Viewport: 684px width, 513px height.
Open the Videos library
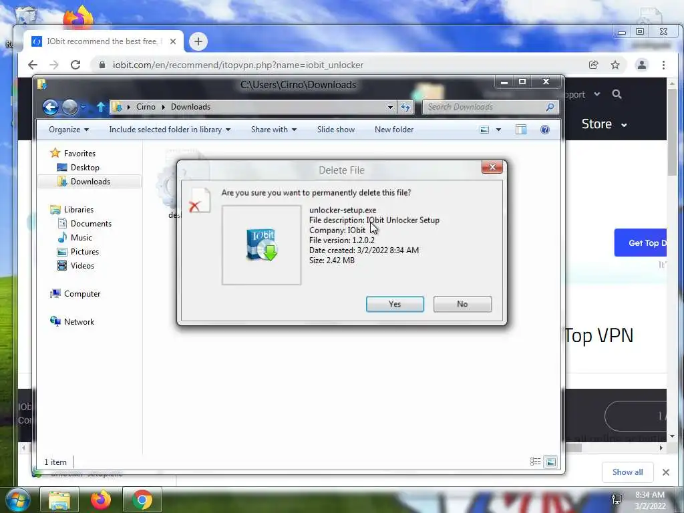(x=82, y=266)
